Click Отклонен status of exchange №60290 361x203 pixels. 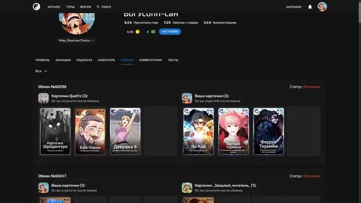point(312,87)
